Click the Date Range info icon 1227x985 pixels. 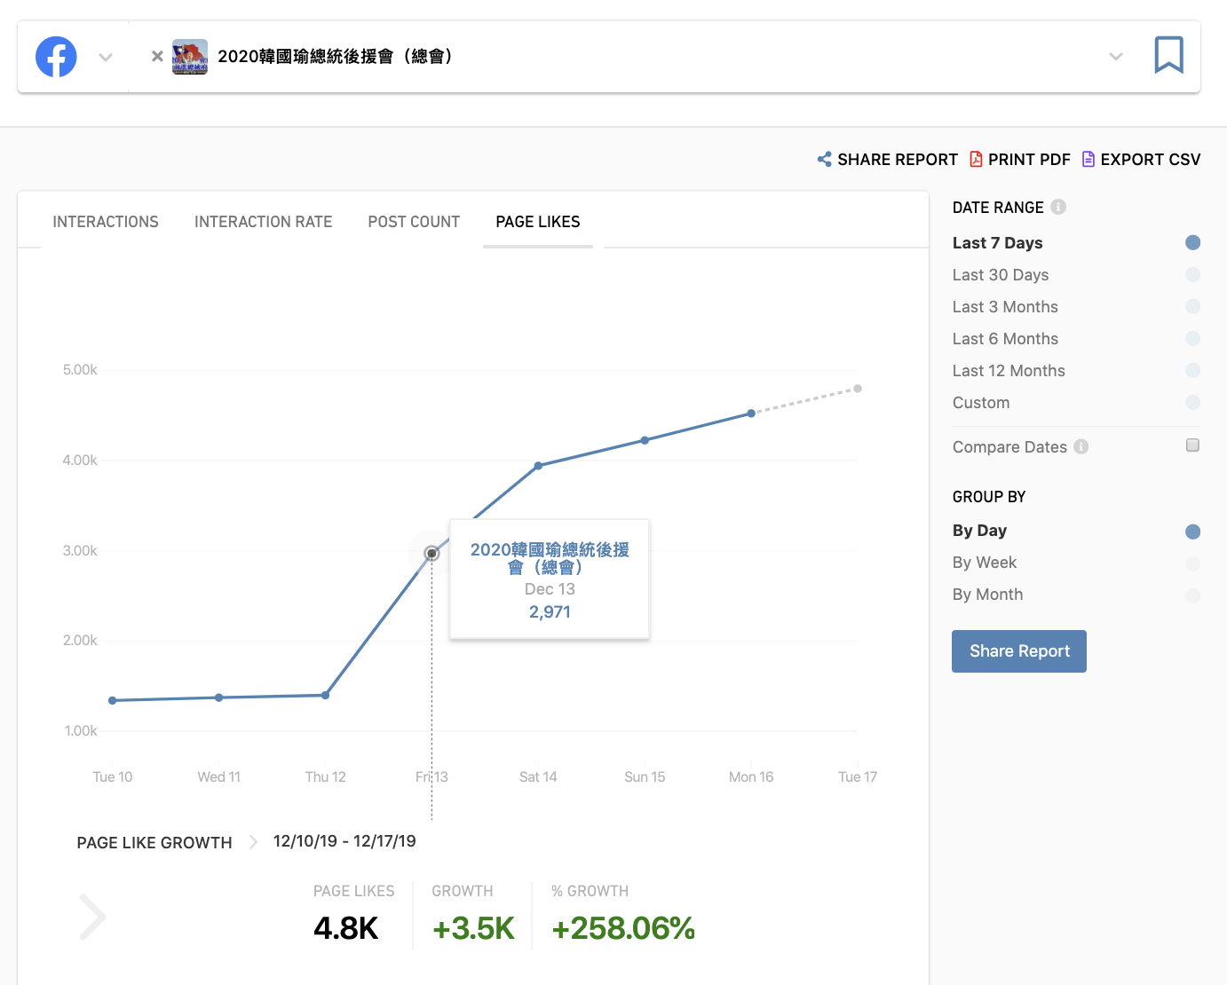coord(1058,207)
